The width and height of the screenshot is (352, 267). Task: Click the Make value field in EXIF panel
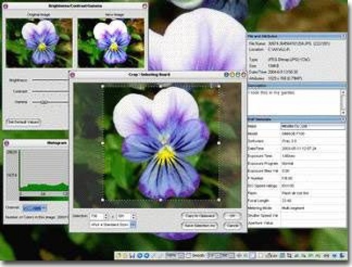click(313, 126)
